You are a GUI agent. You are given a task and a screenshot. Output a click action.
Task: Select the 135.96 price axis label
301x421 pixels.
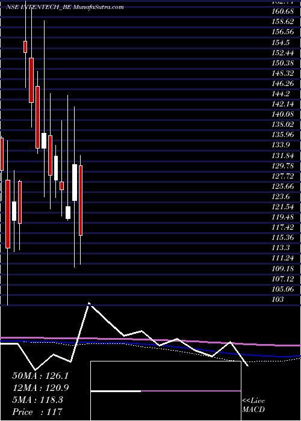pos(283,135)
